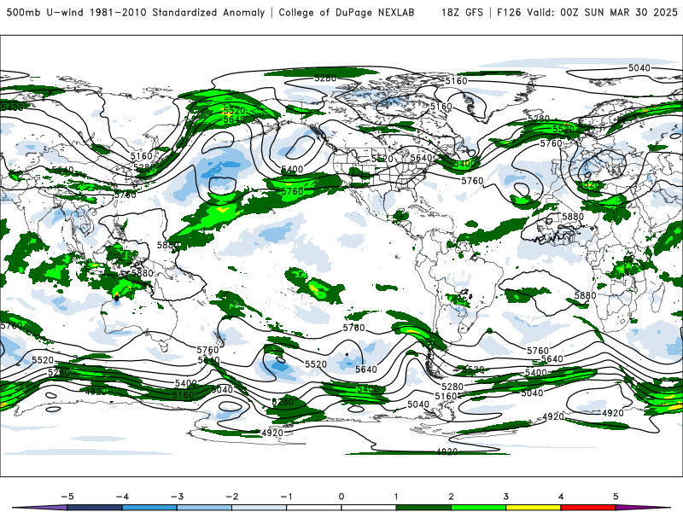Select the bright green 2 to 3 colorbar segment

[478, 508]
